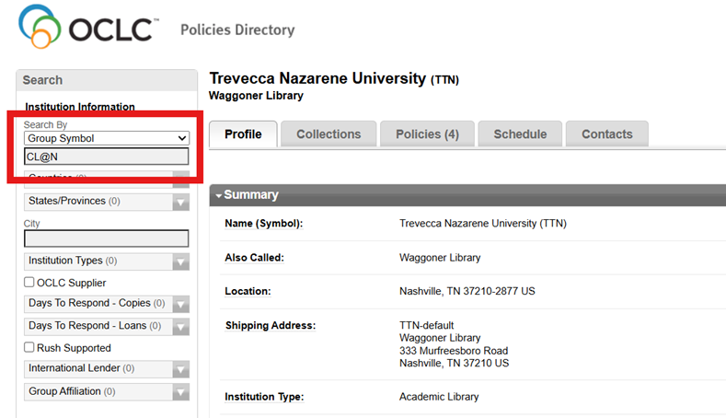Open the Search By dropdown
Image resolution: width=726 pixels, height=418 pixels.
tap(106, 138)
